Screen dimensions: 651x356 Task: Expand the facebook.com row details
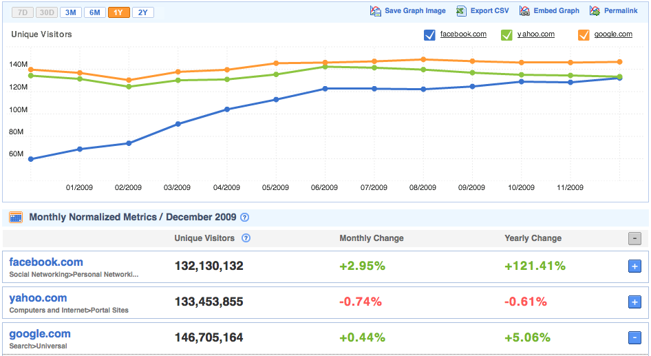634,266
